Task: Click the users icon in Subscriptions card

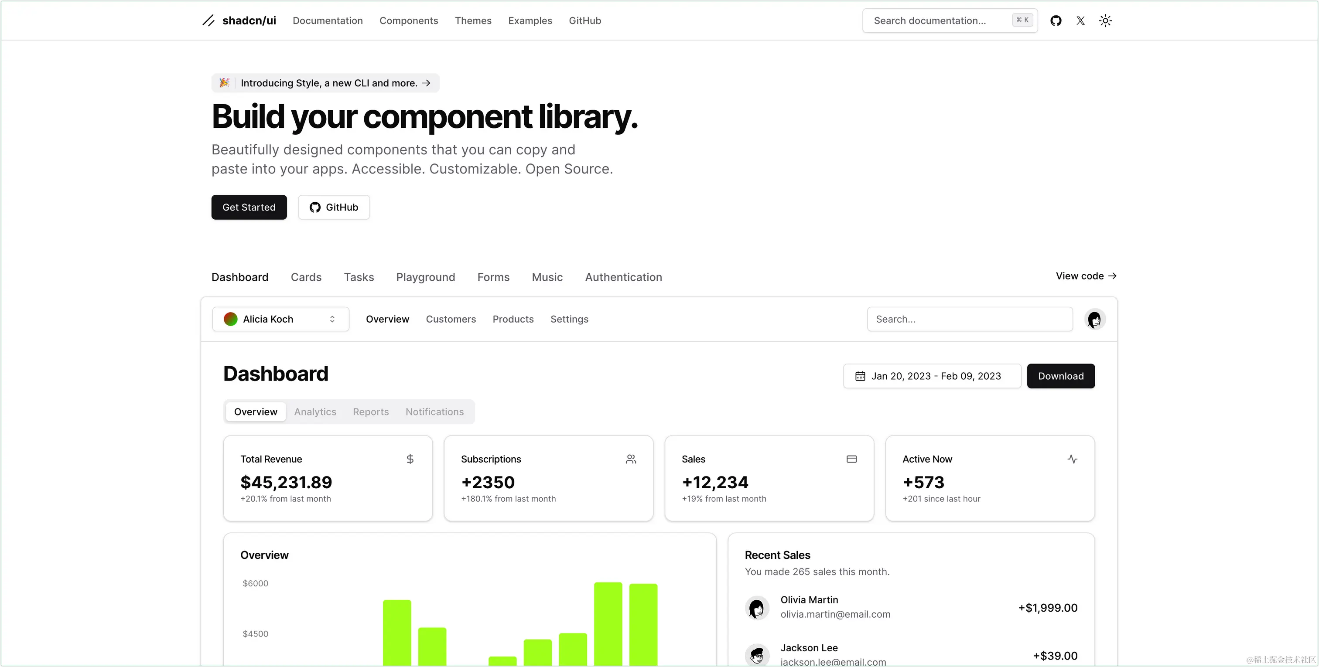Action: click(x=631, y=459)
